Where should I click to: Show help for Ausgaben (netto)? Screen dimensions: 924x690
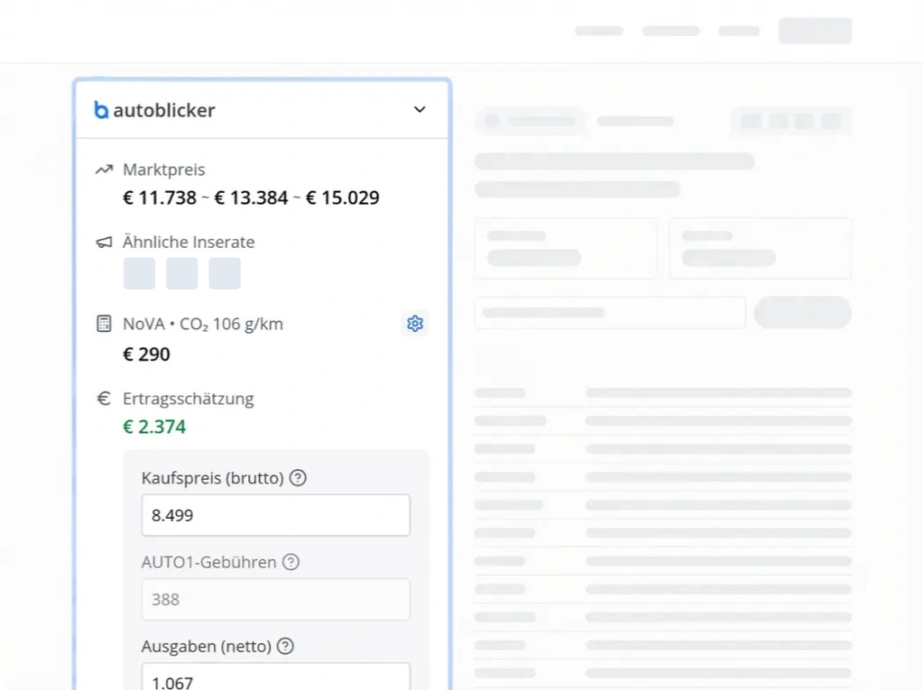pos(285,646)
